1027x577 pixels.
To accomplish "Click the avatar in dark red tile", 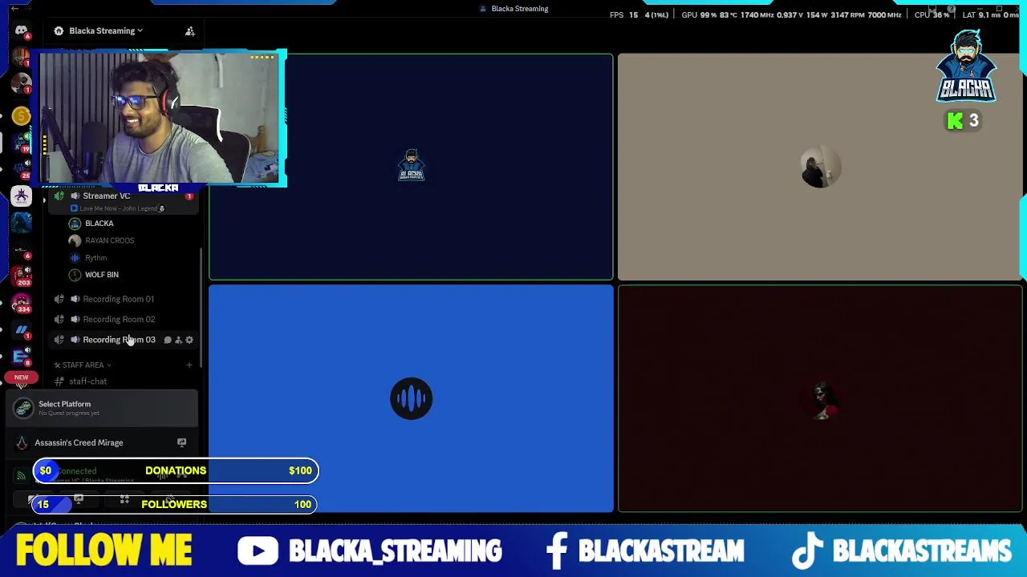I will coord(820,399).
